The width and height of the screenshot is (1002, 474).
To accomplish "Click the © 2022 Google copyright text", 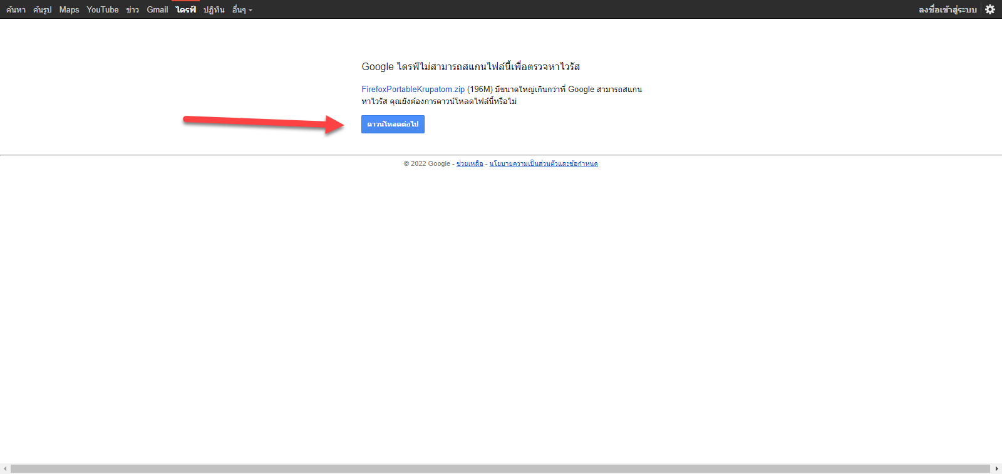I will point(426,163).
